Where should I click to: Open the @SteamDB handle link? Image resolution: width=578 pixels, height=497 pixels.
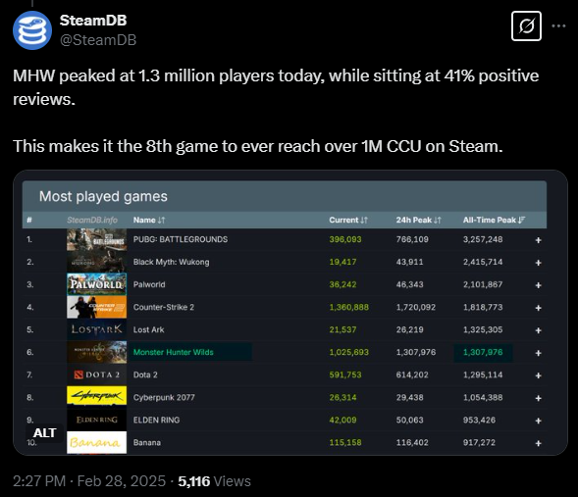tap(98, 40)
